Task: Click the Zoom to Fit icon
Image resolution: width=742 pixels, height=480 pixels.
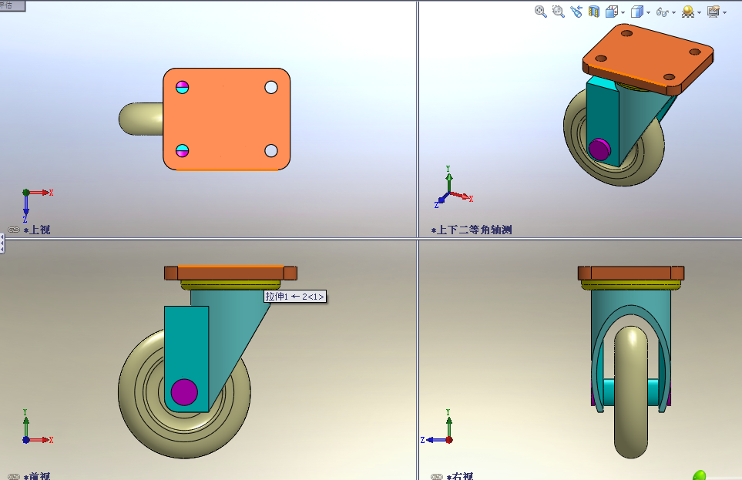Action: pos(541,12)
